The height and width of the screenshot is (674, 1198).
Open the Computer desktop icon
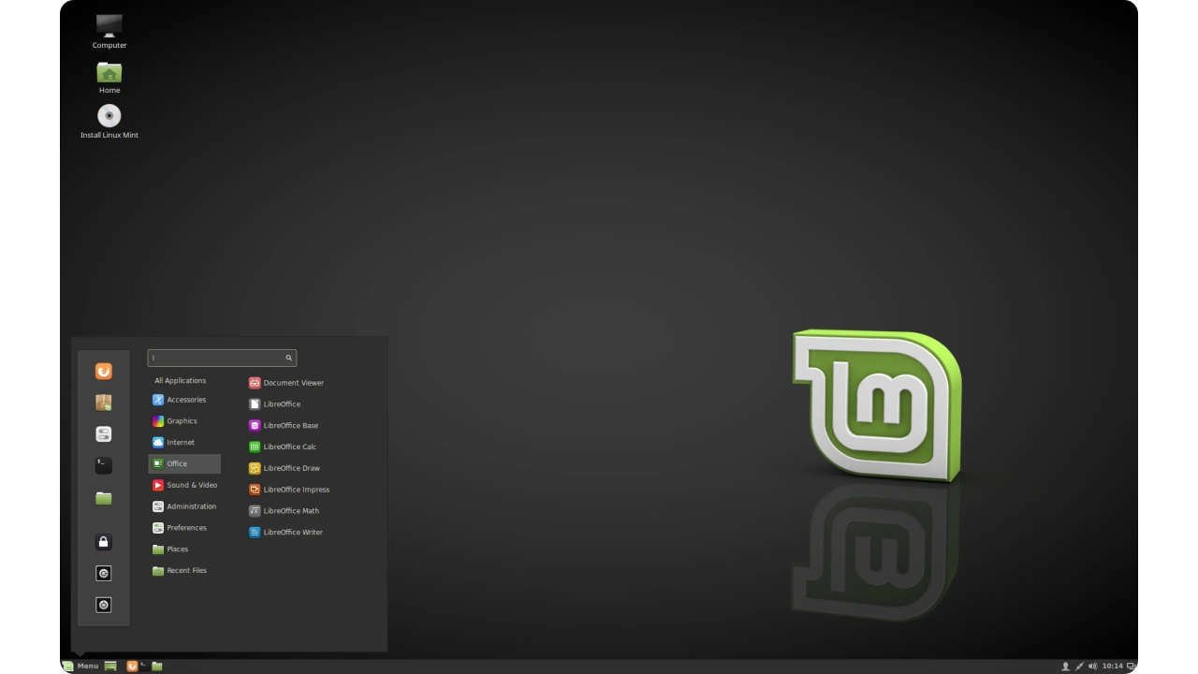pos(110,31)
